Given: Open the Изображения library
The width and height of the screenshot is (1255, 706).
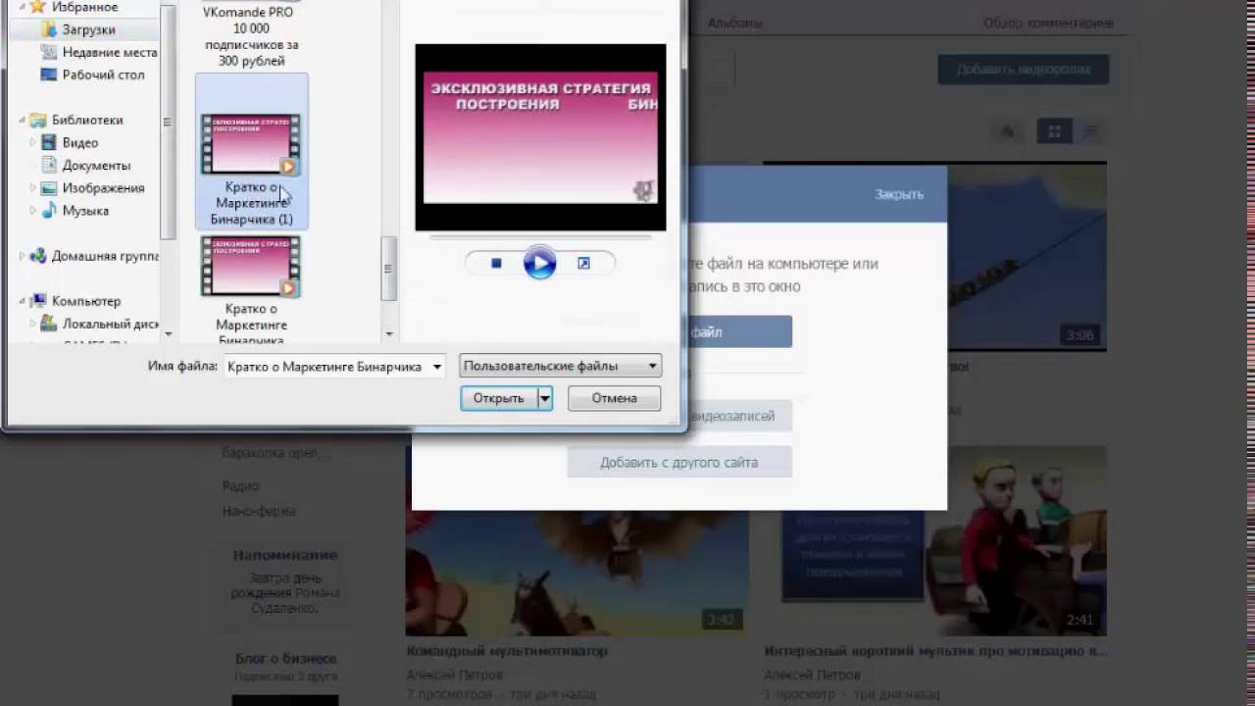Looking at the screenshot, I should point(103,187).
